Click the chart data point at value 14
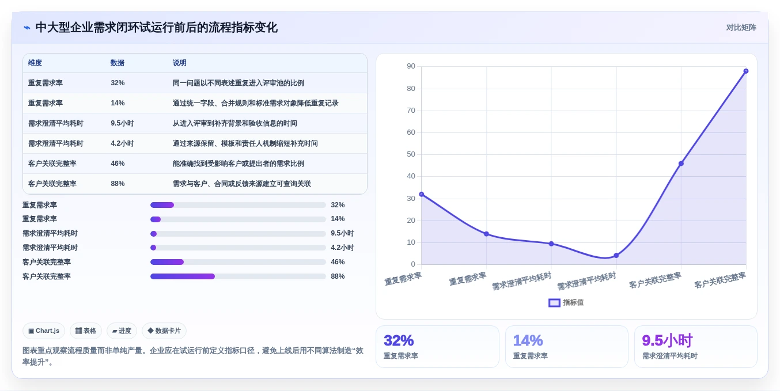Viewport: 780px width, 391px height. point(486,234)
